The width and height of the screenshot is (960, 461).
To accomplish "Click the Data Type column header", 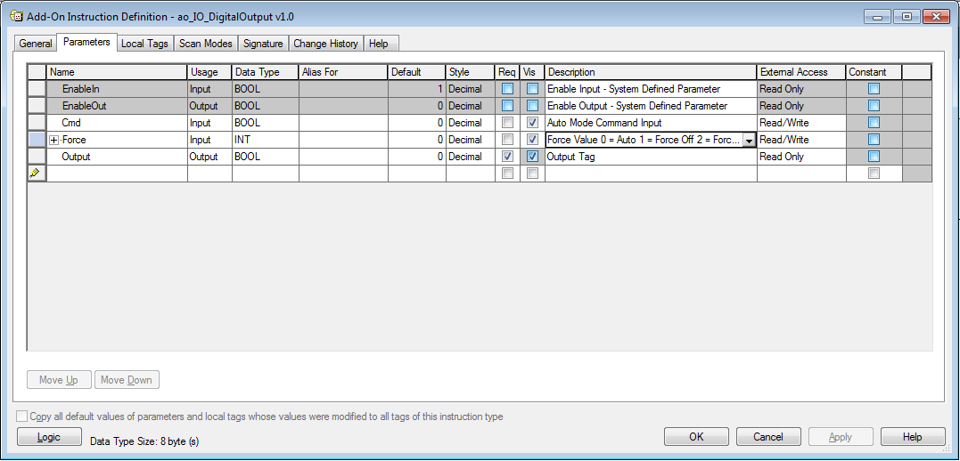I will (x=265, y=72).
